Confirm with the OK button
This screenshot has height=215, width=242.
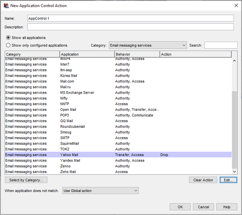[x=180, y=207]
